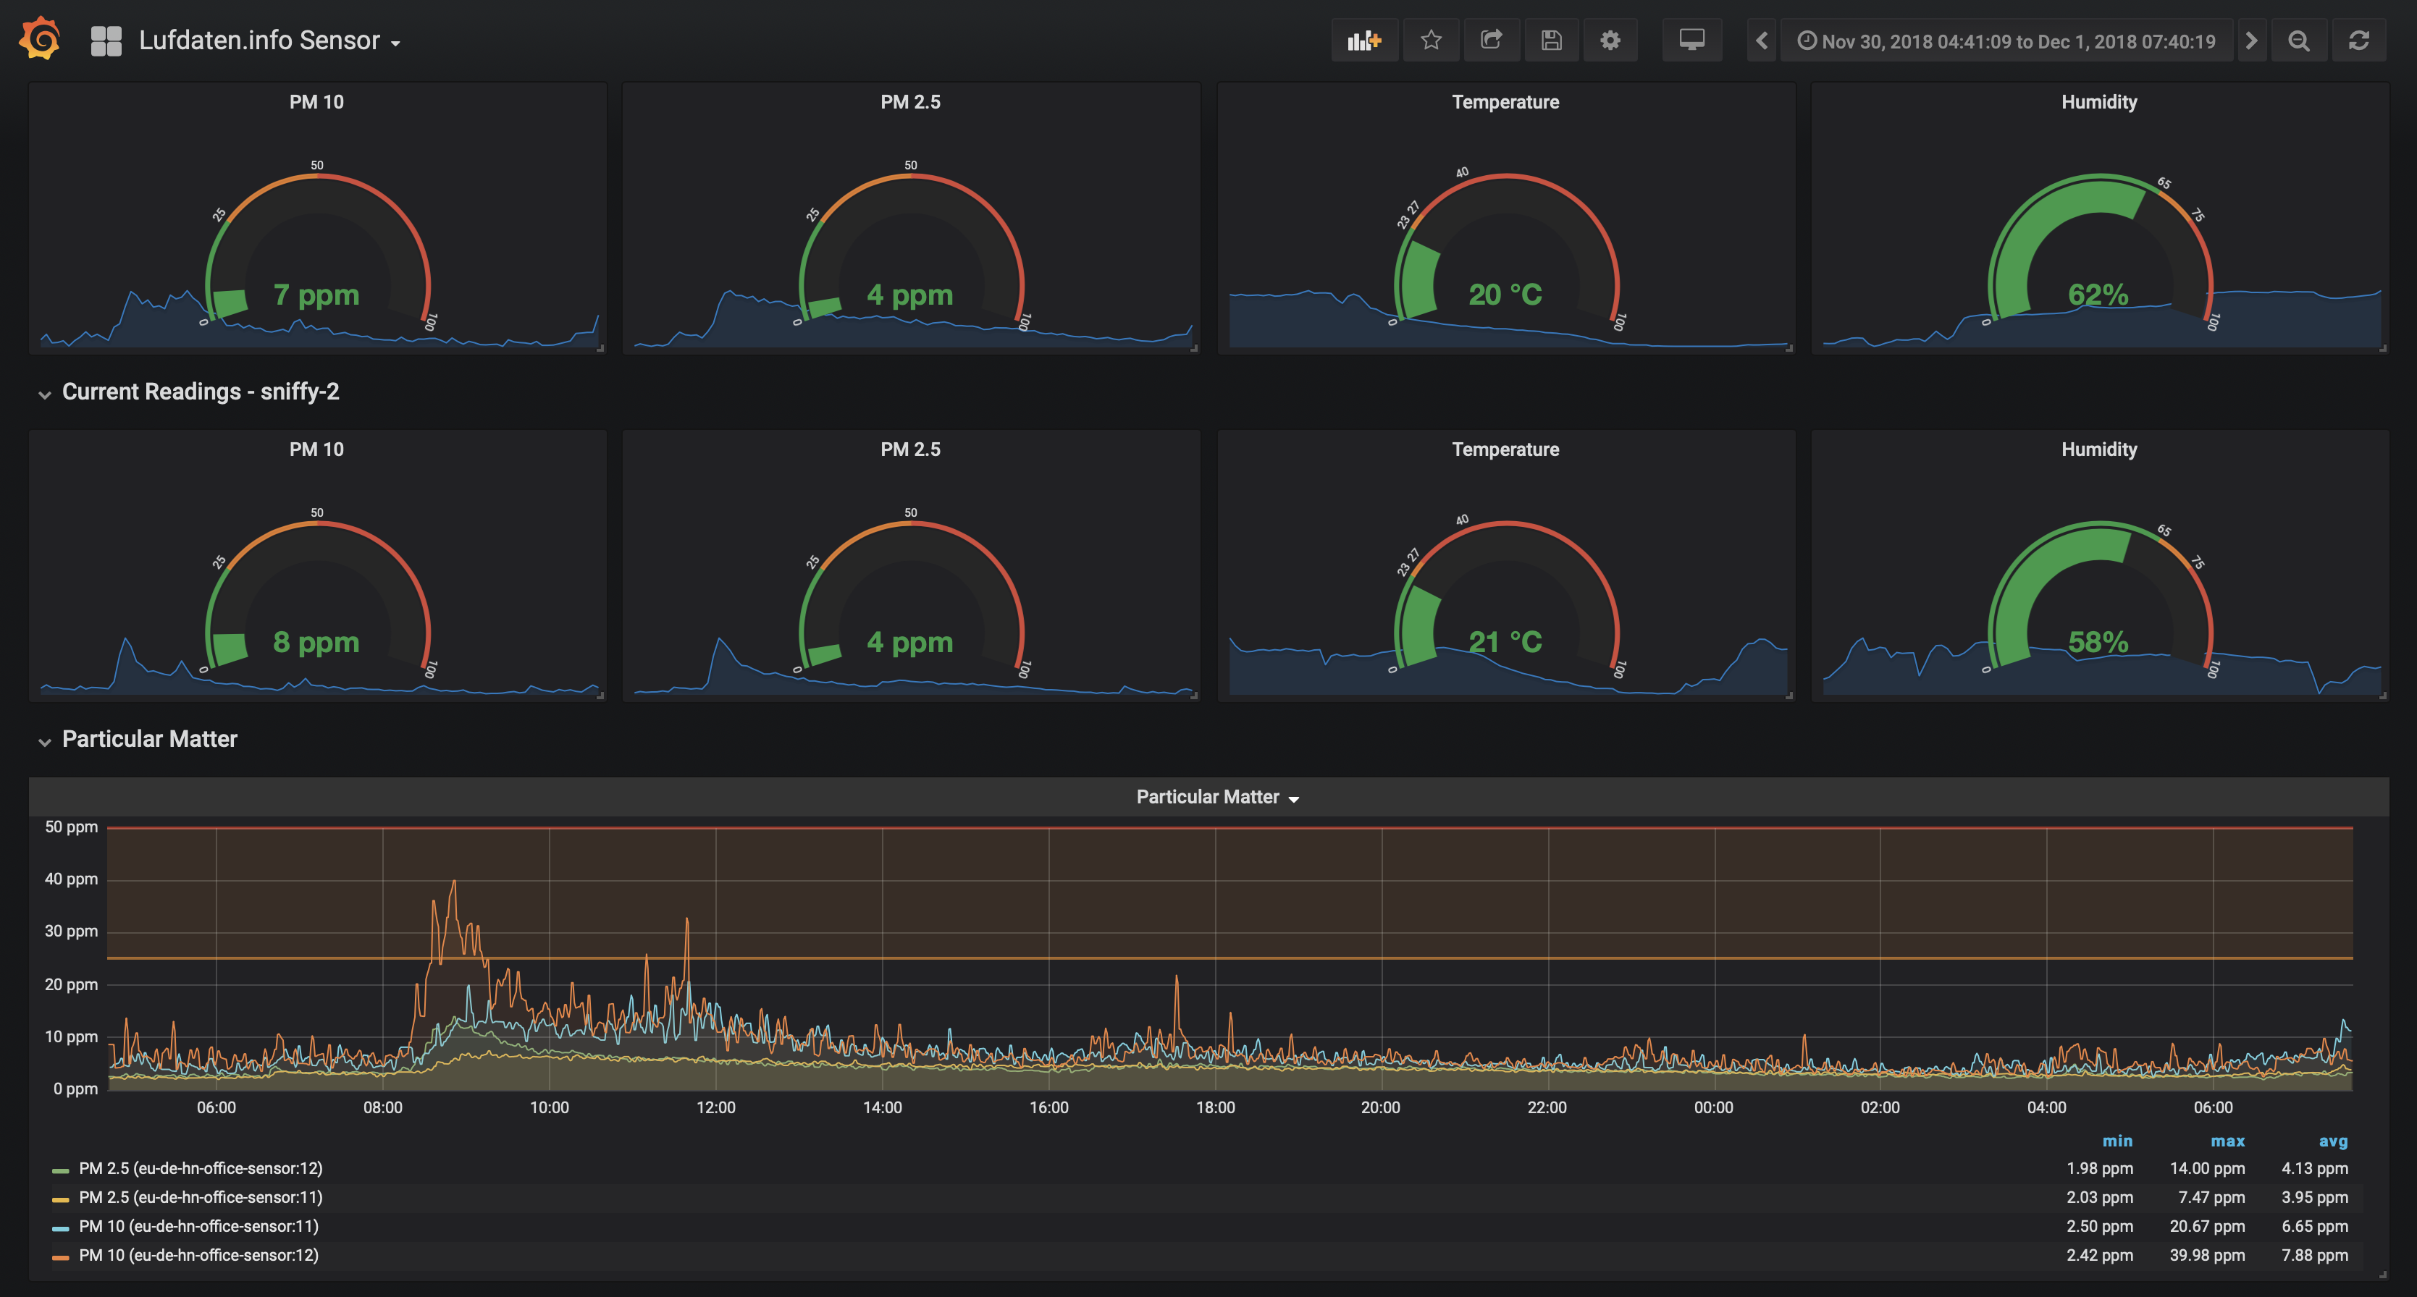Click the Grafana logo icon

point(39,39)
